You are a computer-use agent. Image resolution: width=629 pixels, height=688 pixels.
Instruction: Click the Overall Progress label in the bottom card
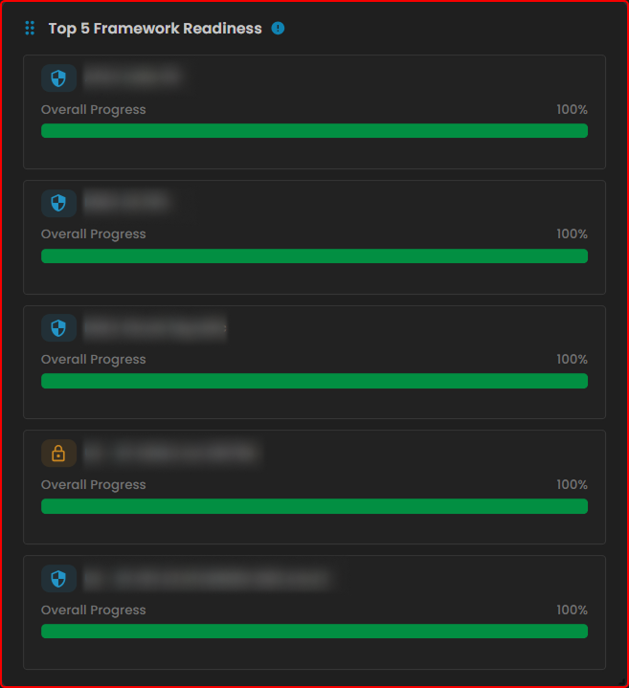94,610
